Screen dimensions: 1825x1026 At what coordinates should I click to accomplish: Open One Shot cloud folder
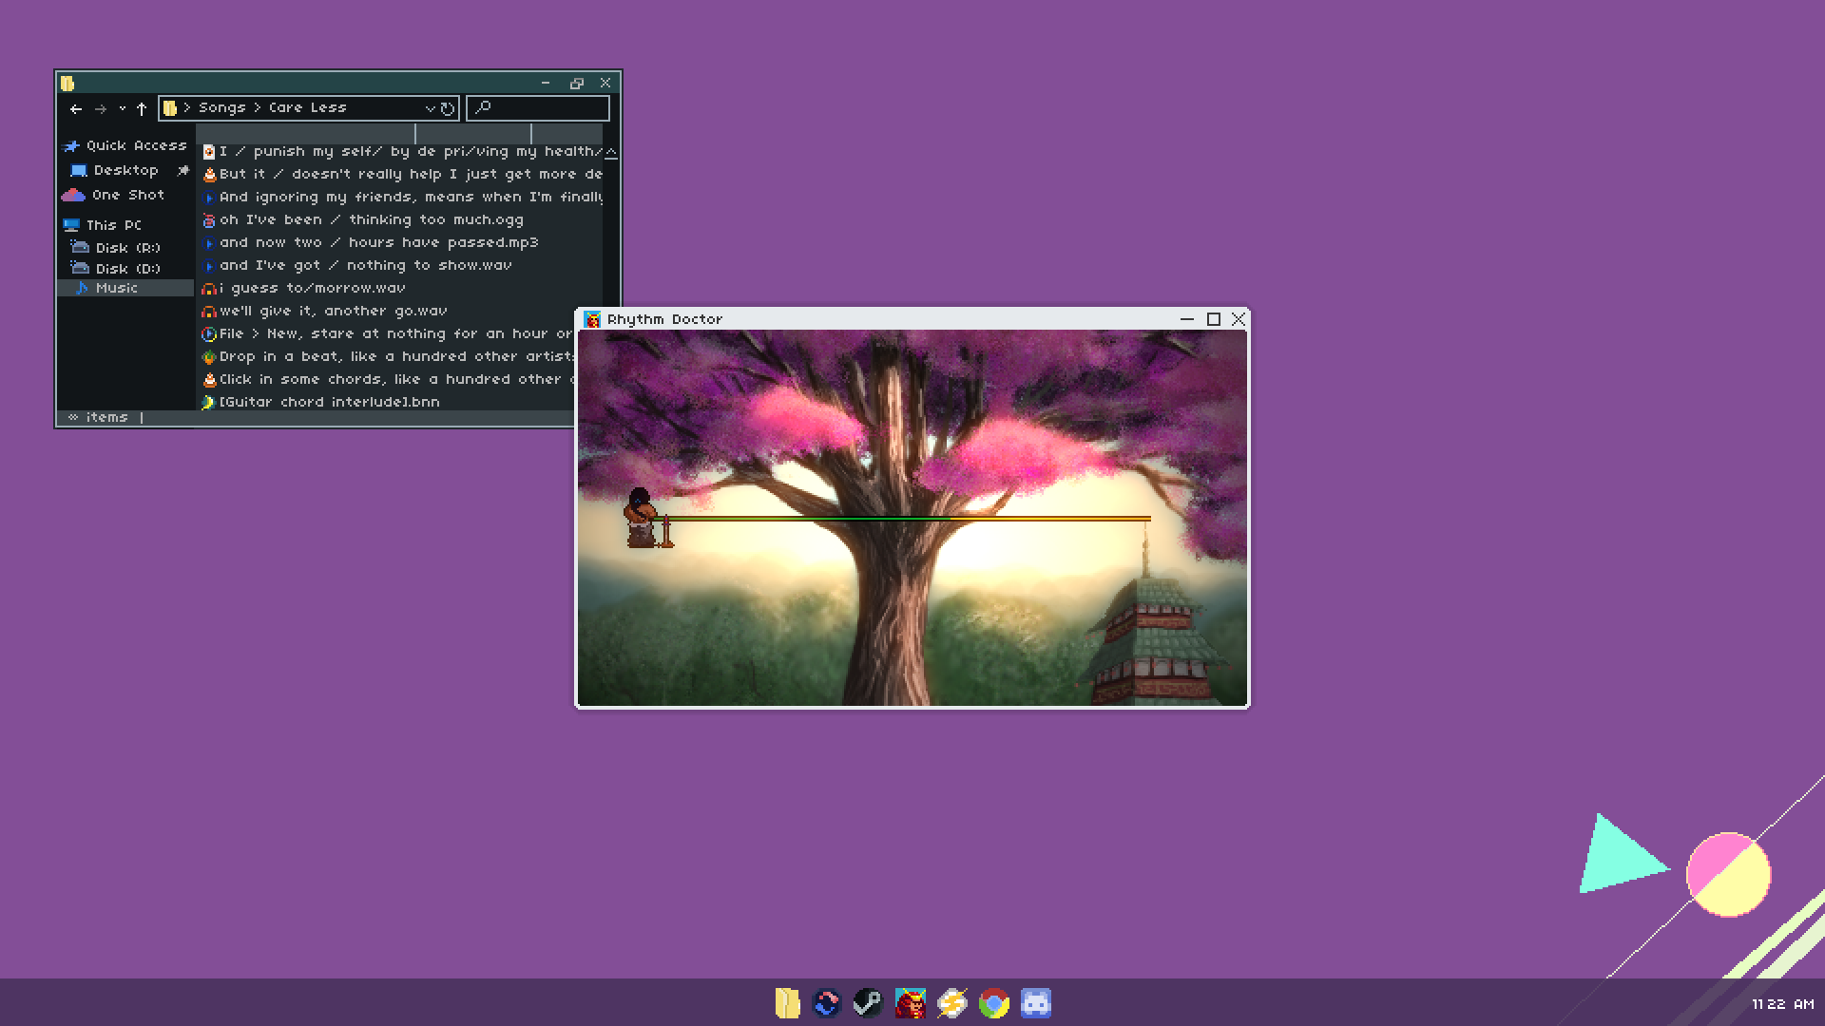(113, 195)
